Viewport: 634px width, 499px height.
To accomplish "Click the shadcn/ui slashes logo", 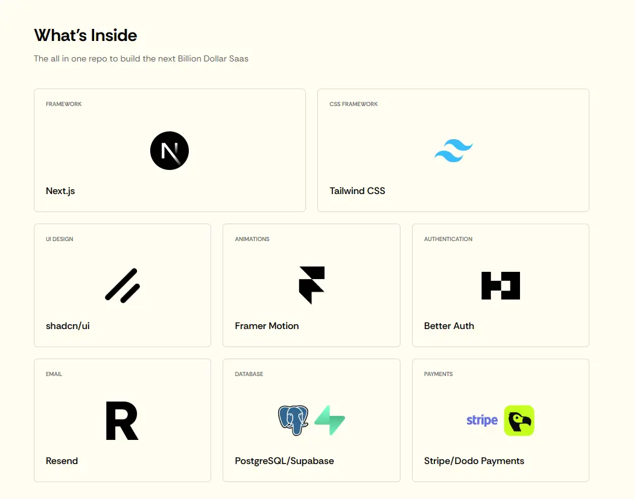I will click(122, 286).
